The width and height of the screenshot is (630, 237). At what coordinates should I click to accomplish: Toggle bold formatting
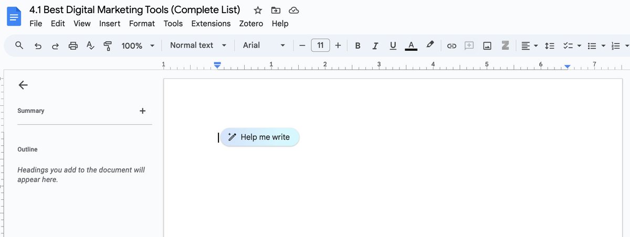coord(358,46)
